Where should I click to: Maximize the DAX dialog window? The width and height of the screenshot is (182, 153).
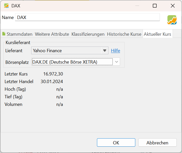click(x=155, y=6)
